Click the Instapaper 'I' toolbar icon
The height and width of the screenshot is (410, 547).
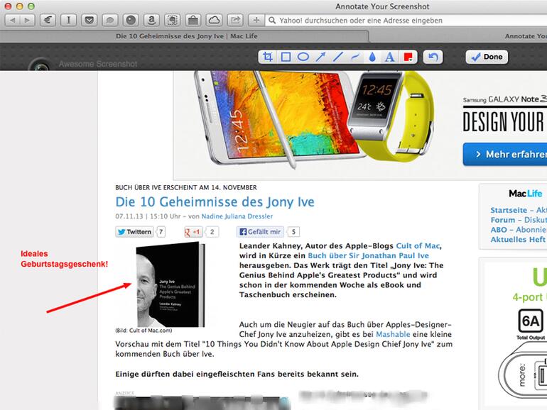point(68,20)
